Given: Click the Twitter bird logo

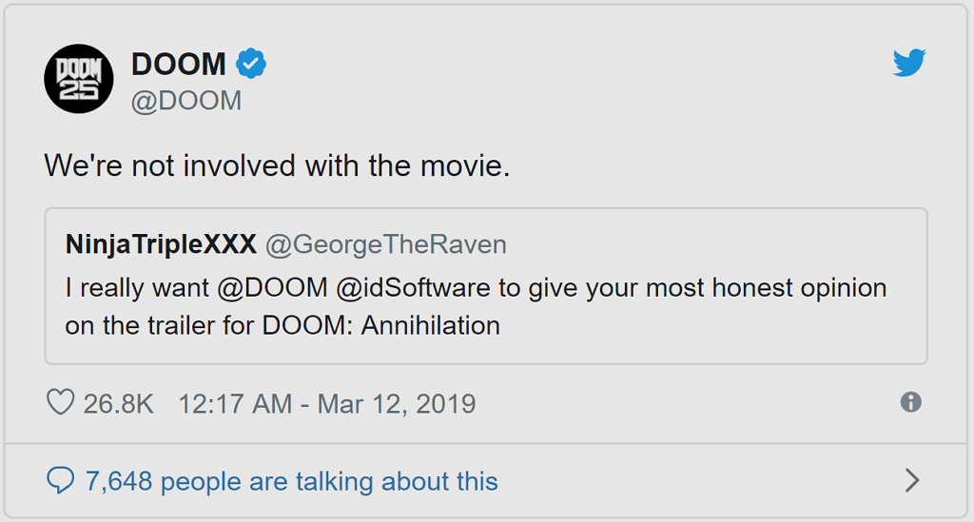Looking at the screenshot, I should pyautogui.click(x=909, y=64).
